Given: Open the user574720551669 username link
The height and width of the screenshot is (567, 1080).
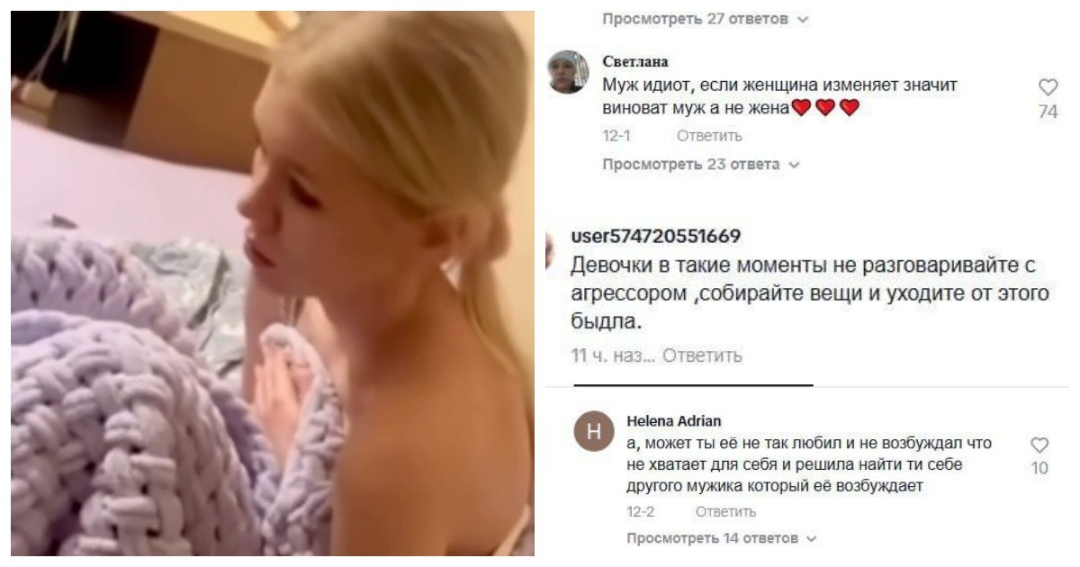Looking at the screenshot, I should point(656,237).
